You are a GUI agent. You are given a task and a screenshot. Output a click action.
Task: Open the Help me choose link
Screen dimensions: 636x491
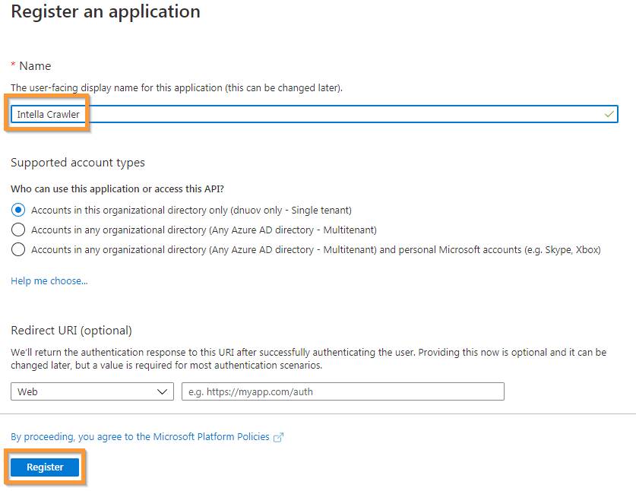49,280
